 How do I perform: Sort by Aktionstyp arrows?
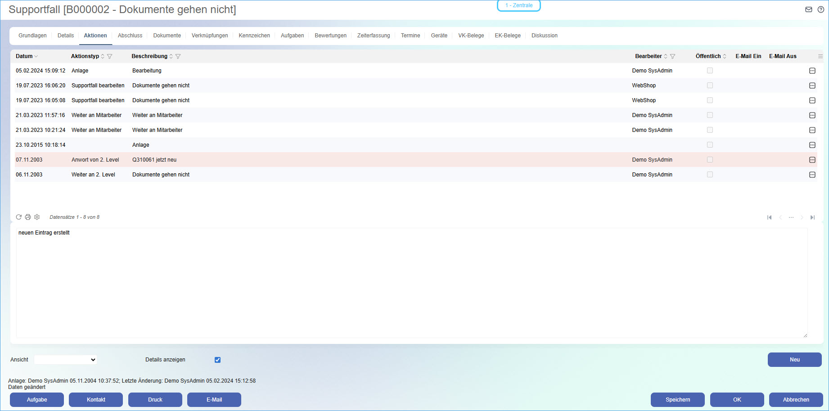click(103, 56)
